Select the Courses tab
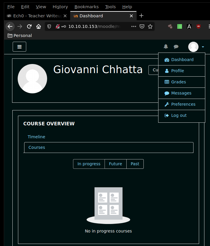This screenshot has height=246, width=210. (x=37, y=147)
